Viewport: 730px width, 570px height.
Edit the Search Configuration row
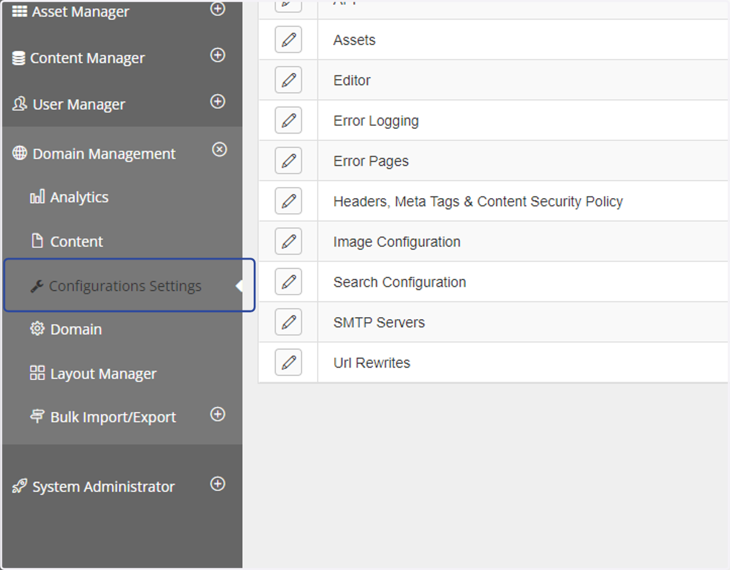[288, 282]
